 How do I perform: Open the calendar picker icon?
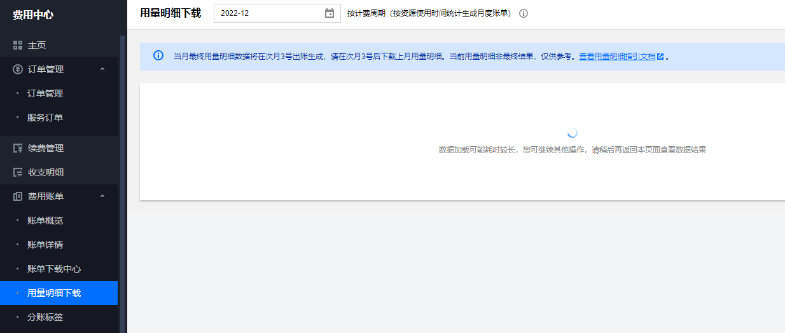coord(330,13)
